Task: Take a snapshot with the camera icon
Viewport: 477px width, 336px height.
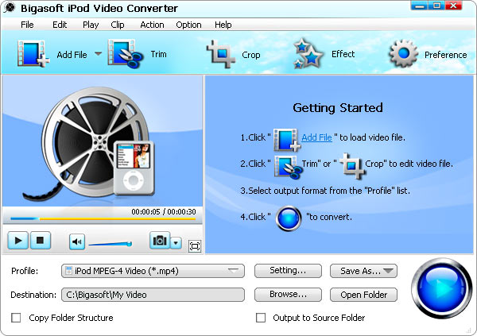Action: [160, 241]
